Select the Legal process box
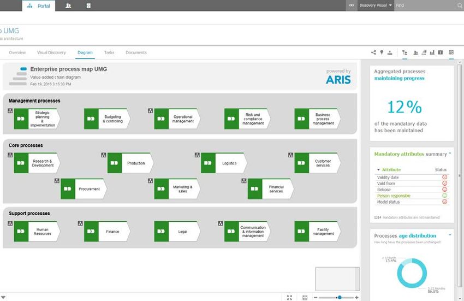The image size is (464, 301). pyautogui.click(x=177, y=232)
